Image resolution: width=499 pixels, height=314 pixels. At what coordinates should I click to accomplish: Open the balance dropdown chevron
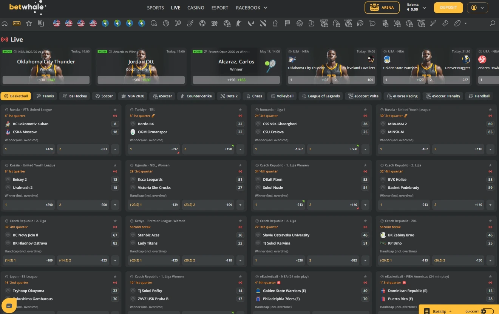[x=424, y=8]
